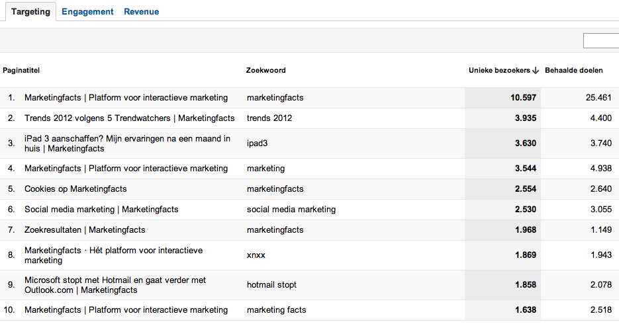This screenshot has width=619, height=324.
Task: Click the search input field
Action: coord(600,41)
